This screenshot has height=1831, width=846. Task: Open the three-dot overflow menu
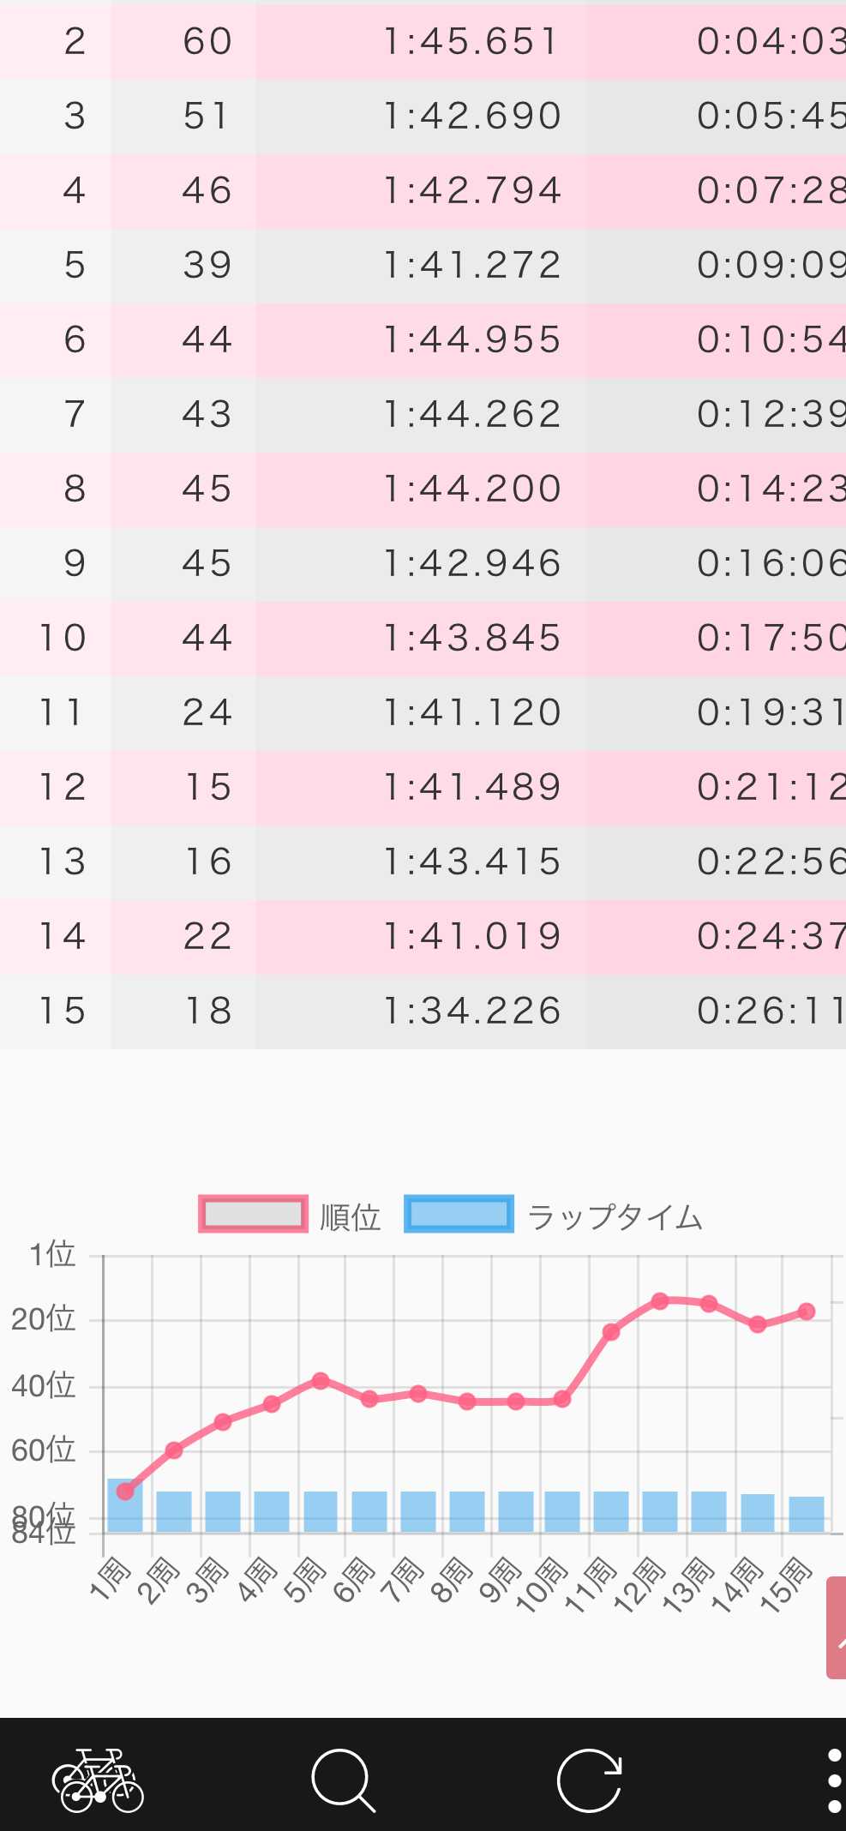click(x=834, y=1780)
